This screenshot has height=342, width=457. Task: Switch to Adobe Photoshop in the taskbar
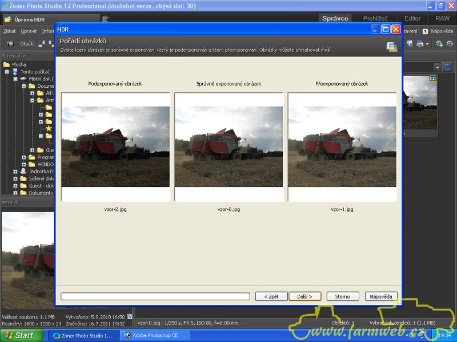[151, 335]
